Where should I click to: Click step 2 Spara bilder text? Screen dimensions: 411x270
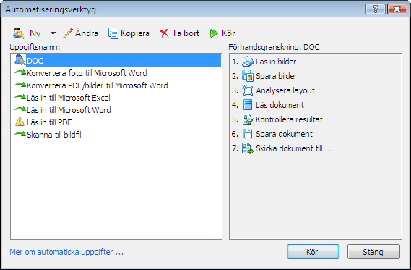[276, 76]
